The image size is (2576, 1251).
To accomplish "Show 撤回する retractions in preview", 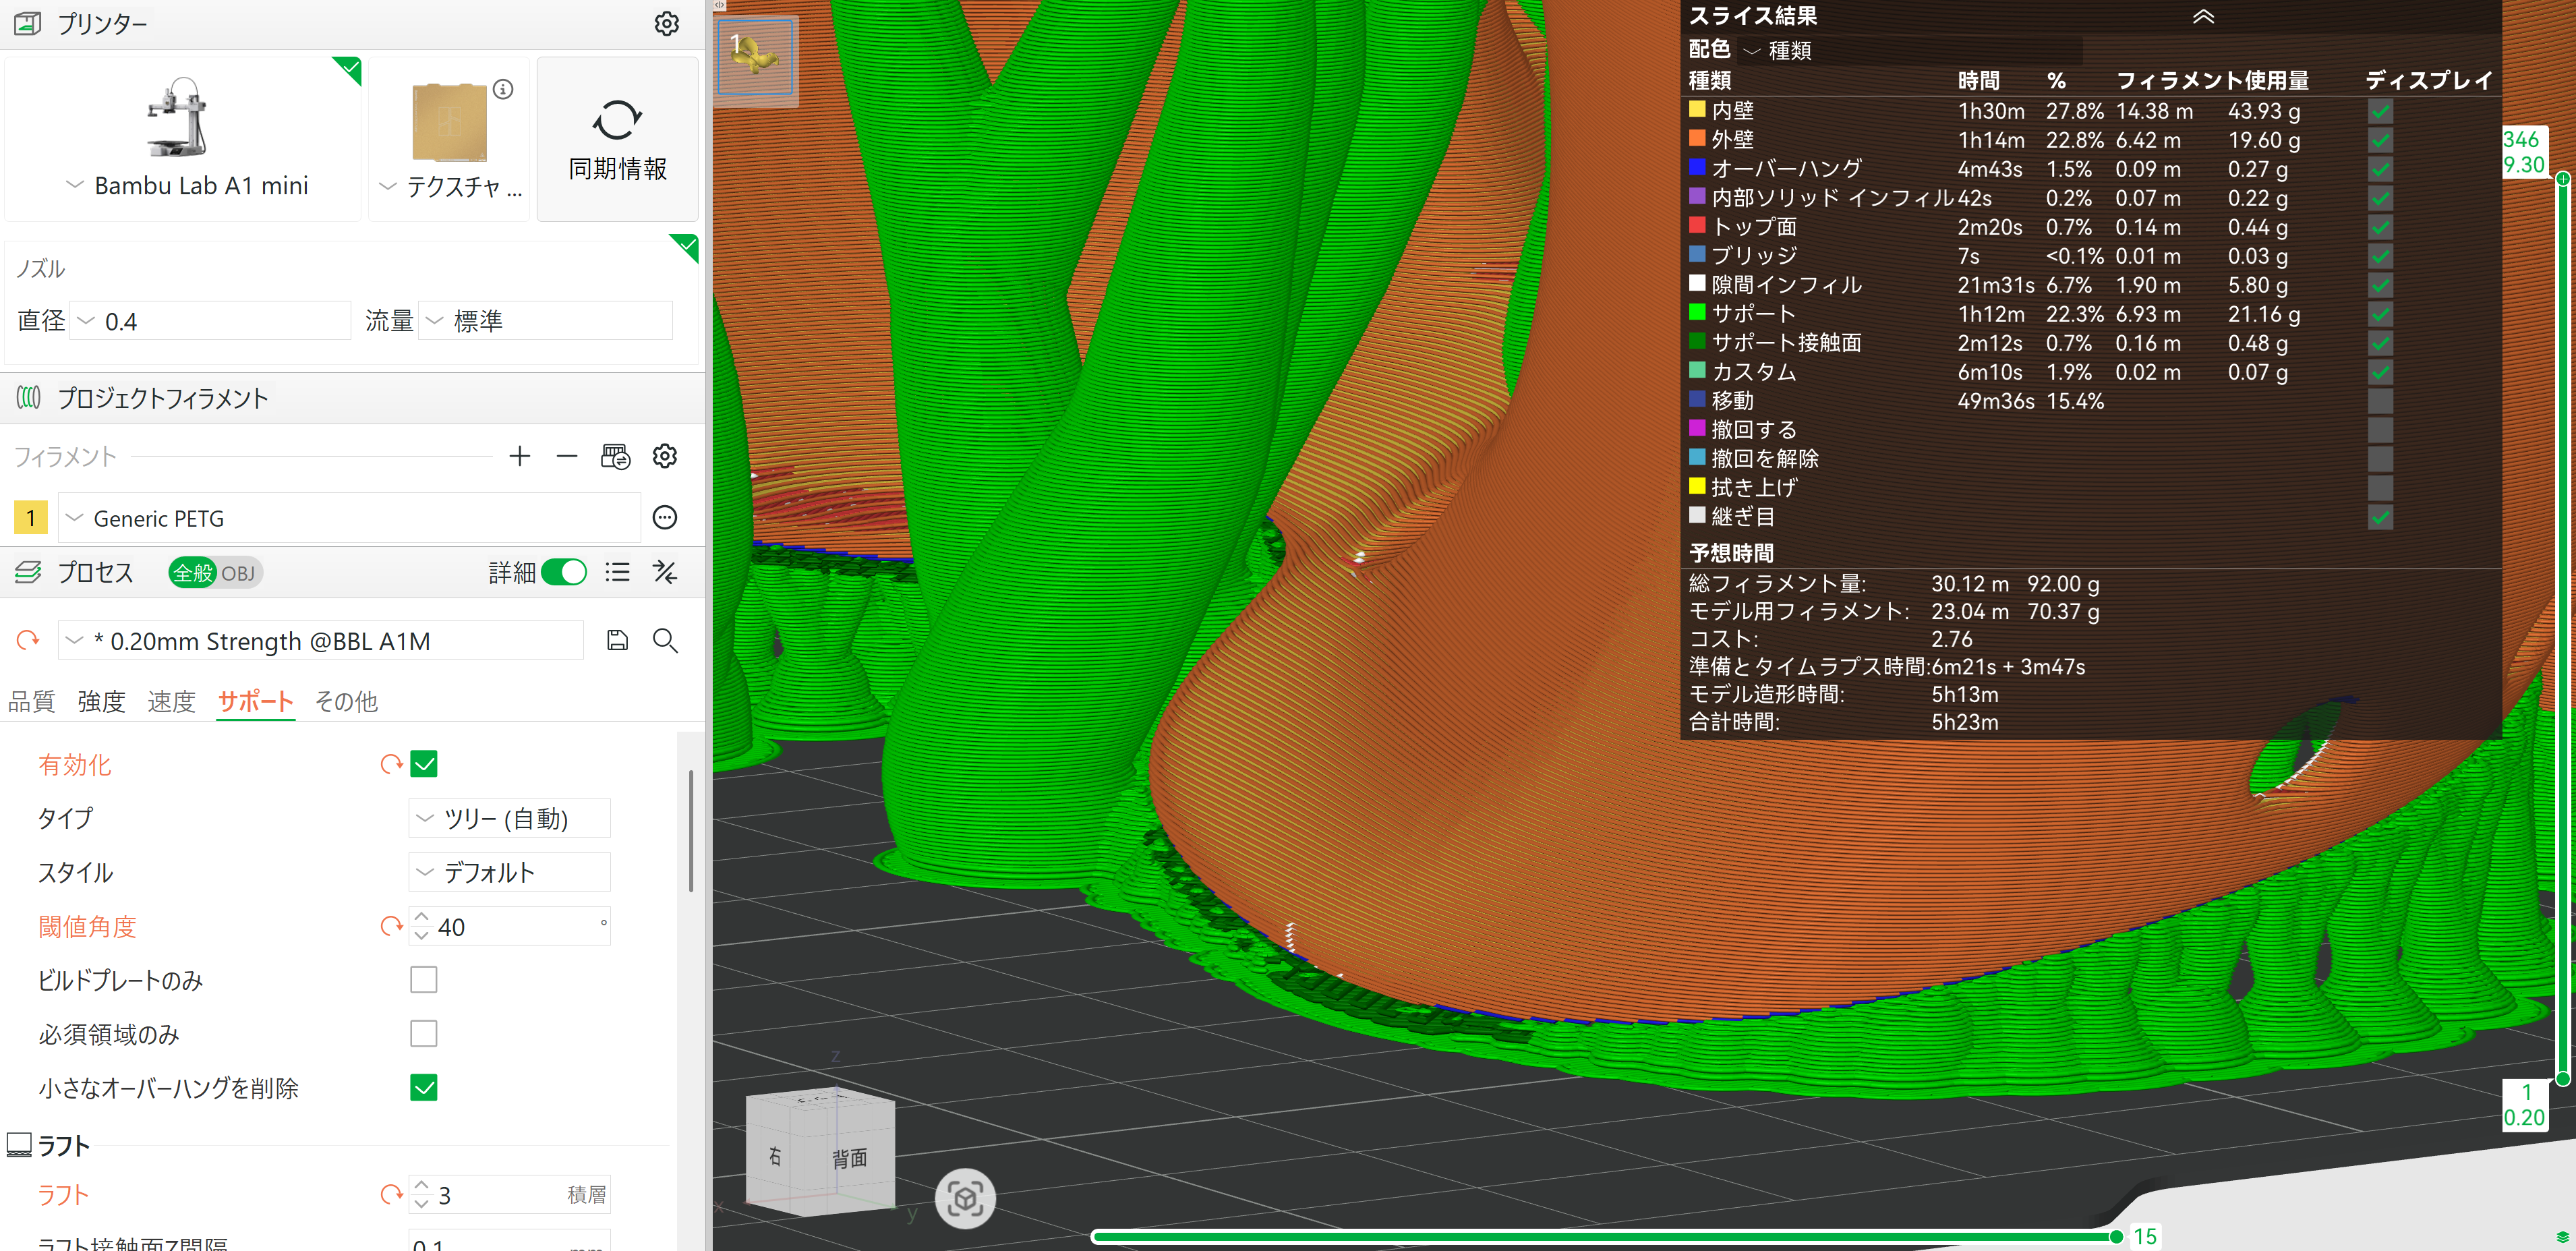I will (x=2380, y=430).
